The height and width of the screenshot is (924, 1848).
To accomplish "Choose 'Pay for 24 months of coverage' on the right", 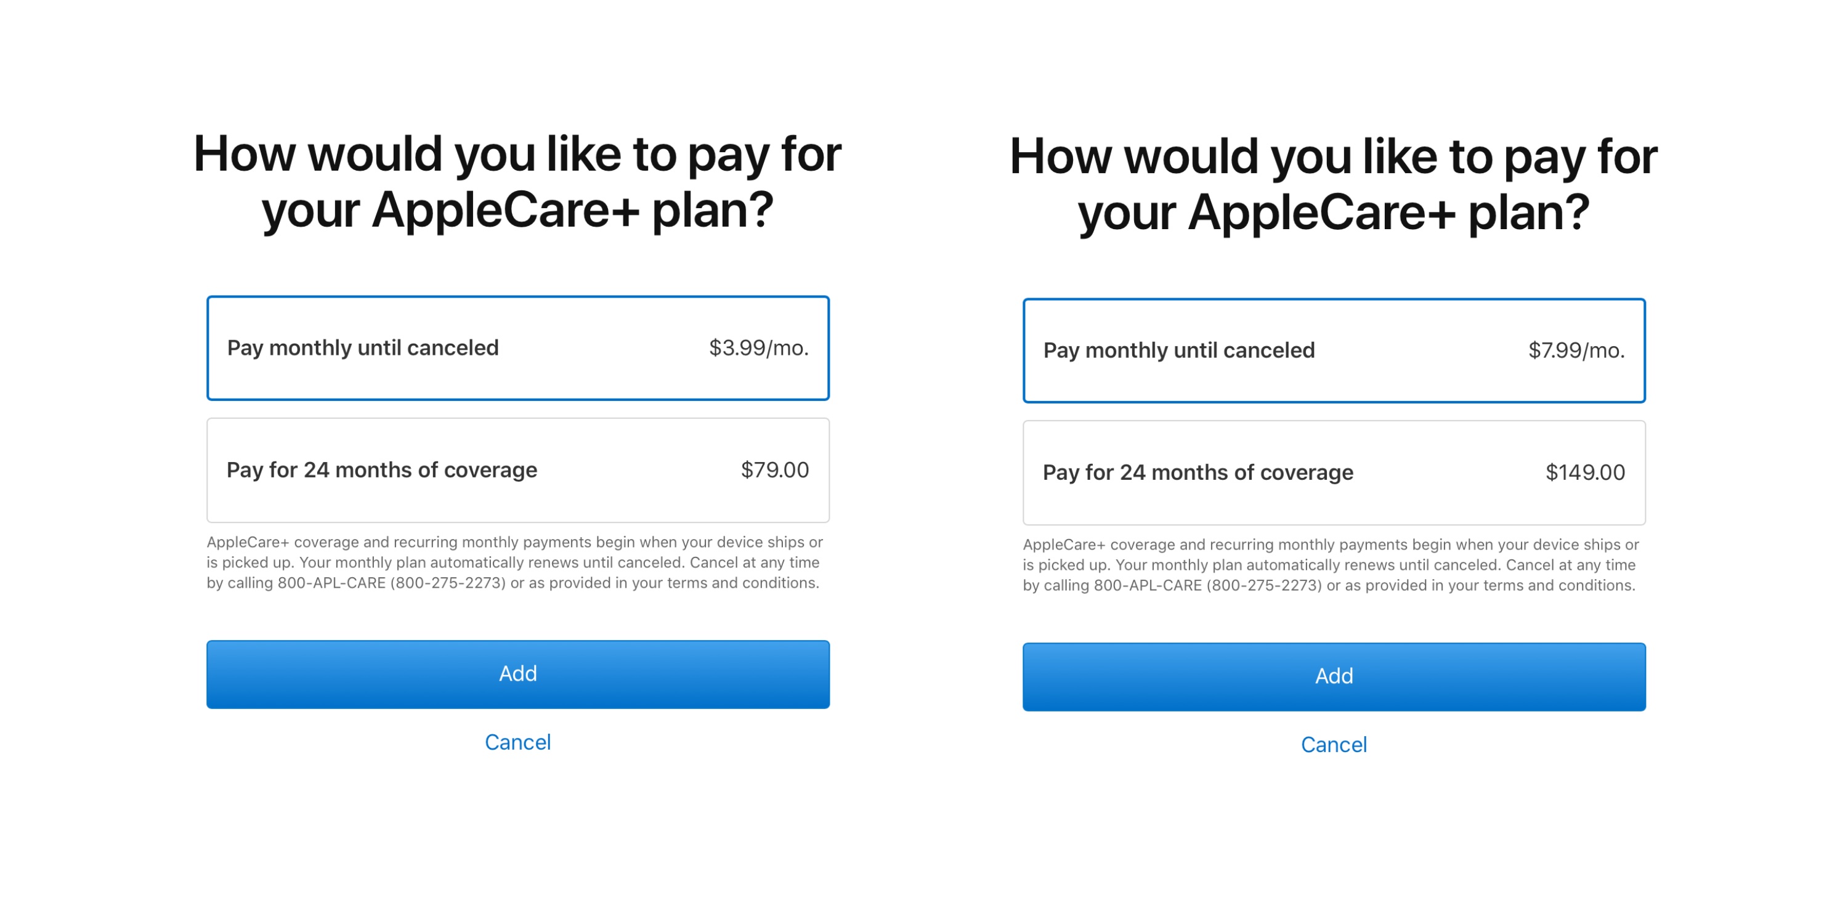I will point(1333,472).
